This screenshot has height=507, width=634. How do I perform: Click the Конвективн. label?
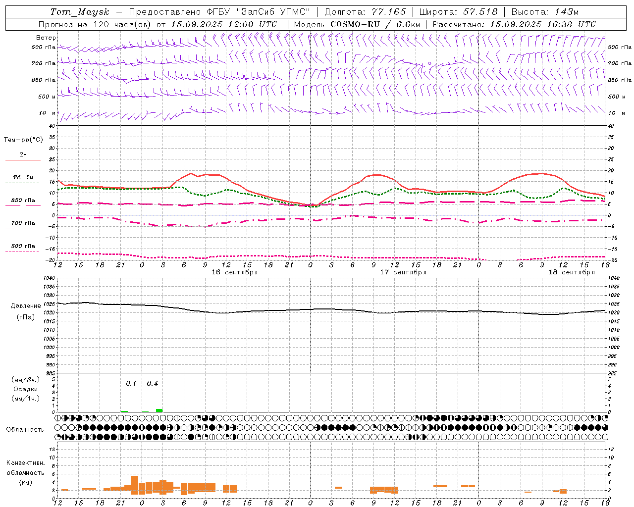25,463
